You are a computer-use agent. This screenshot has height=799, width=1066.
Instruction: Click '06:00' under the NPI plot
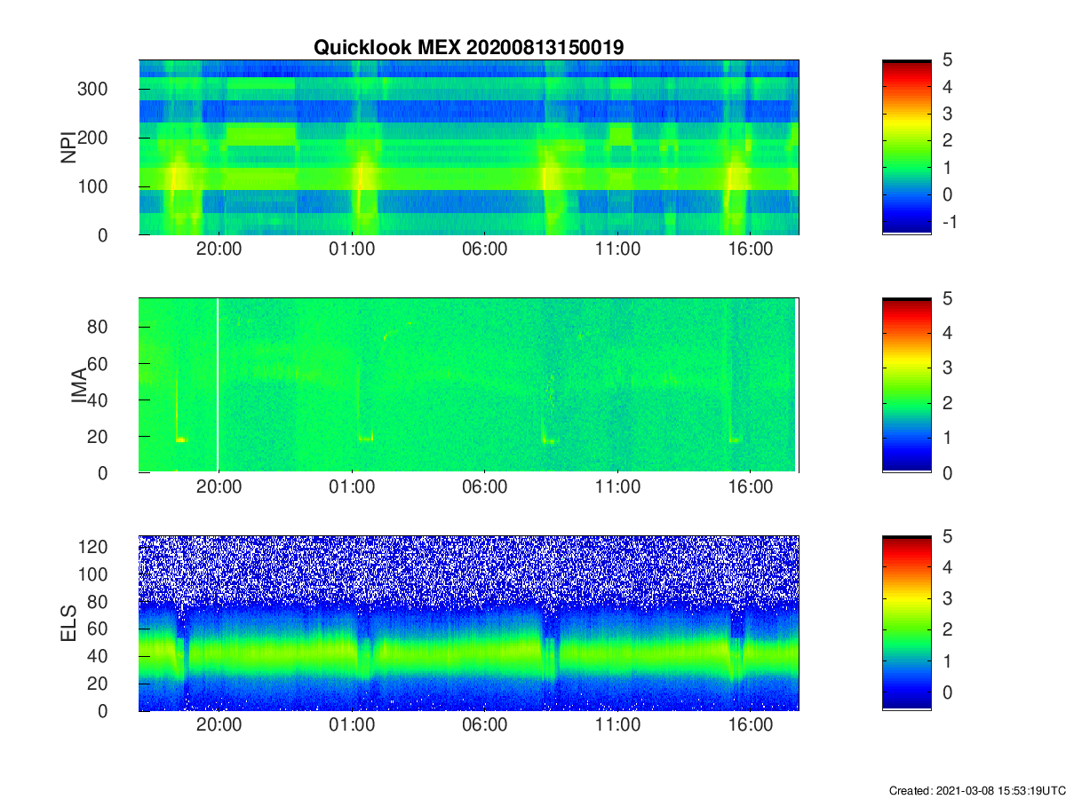(485, 249)
